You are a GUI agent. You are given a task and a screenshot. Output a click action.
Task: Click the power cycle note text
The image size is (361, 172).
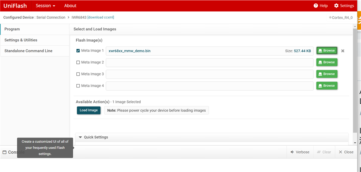(156, 110)
